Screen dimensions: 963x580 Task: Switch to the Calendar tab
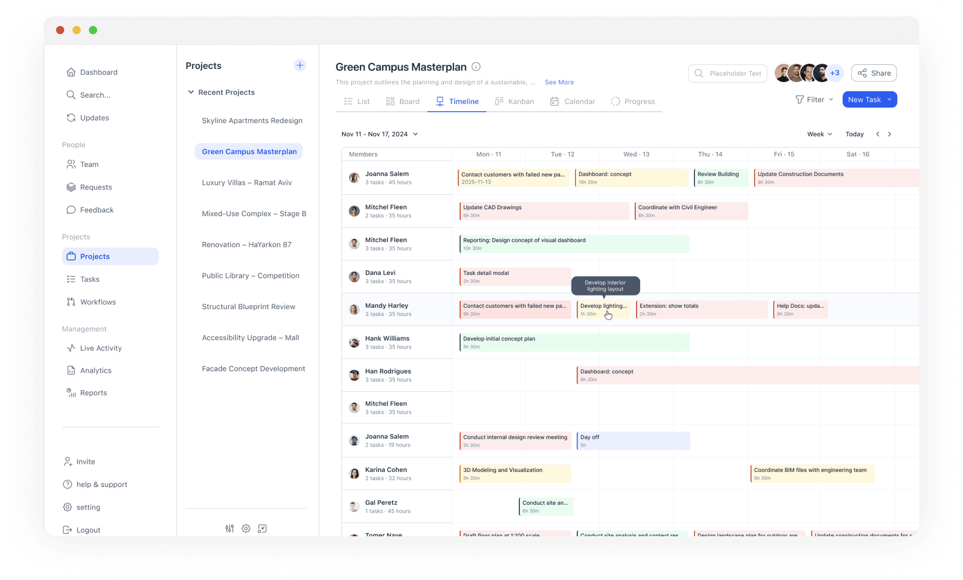(x=572, y=101)
